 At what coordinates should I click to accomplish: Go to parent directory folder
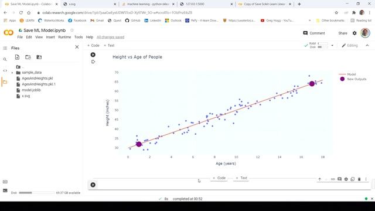pos(20,67)
